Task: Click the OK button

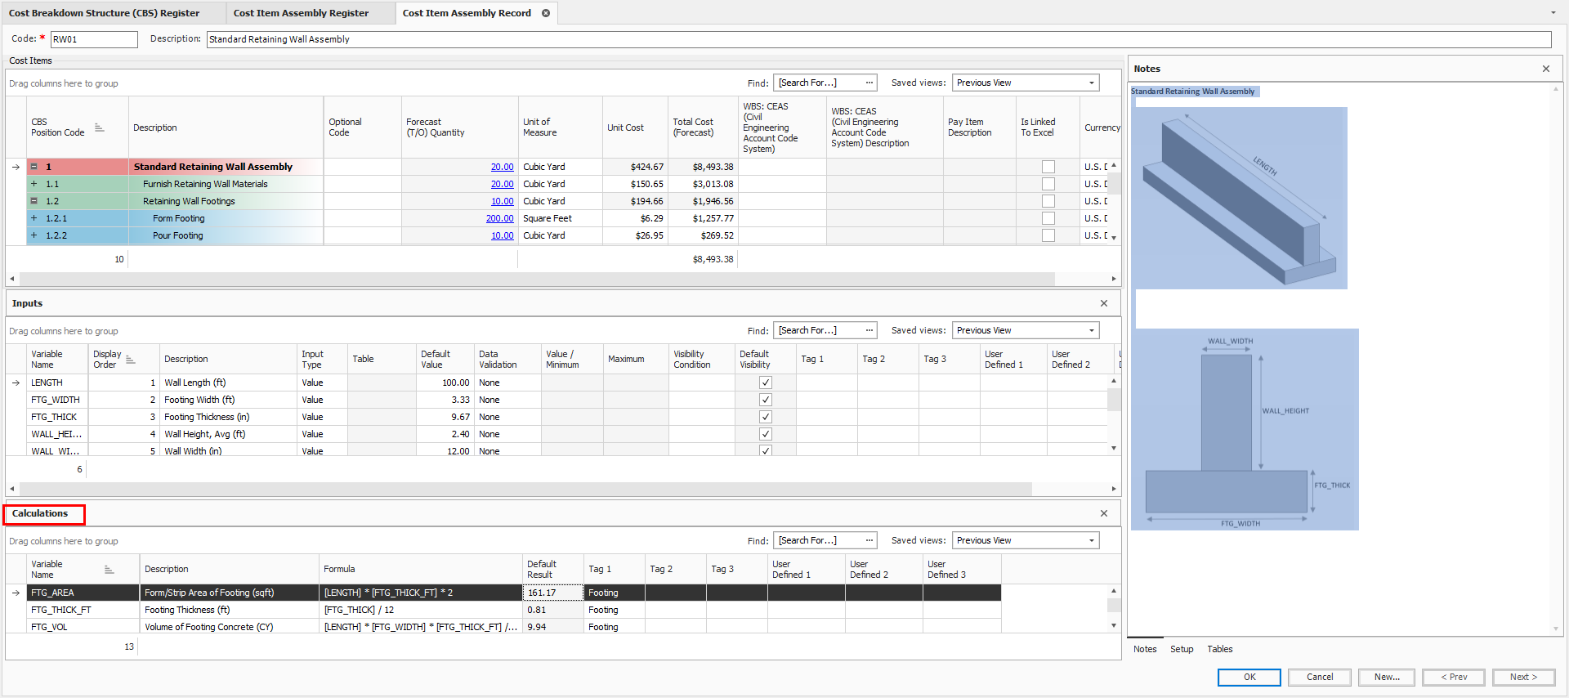Action: (1249, 677)
